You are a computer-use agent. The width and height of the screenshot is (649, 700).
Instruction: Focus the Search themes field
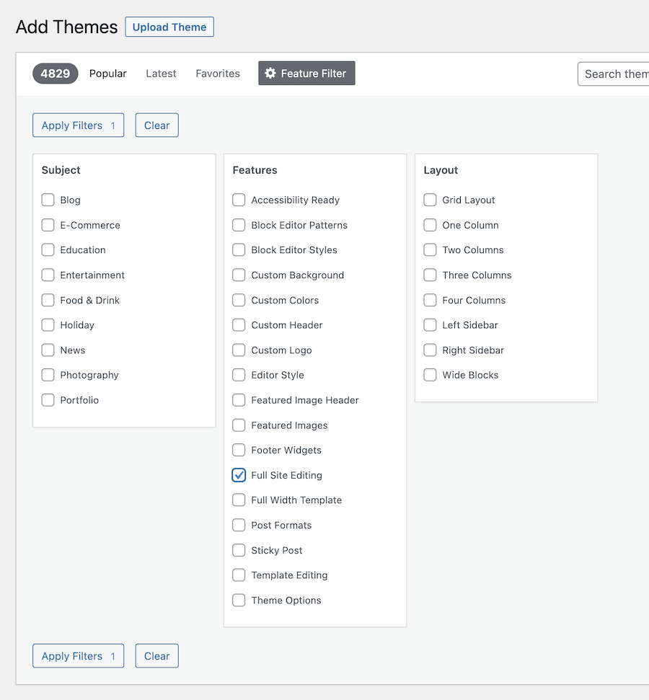point(613,74)
